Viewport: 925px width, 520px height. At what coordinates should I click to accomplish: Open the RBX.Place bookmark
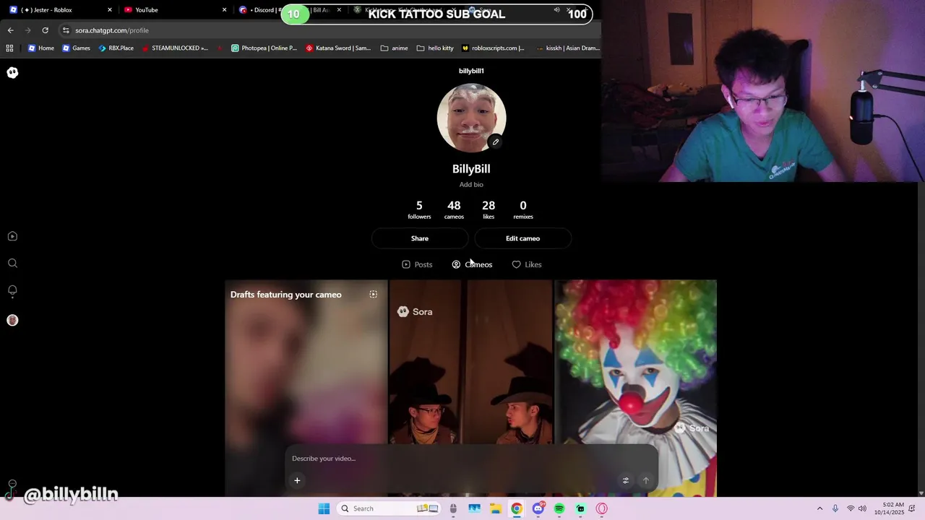coord(116,48)
